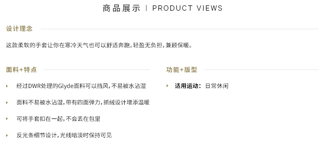Viewport: 325px width, 148px height.
Task: Click the PRODUCT VIEWS title text
Action: click(x=187, y=8)
